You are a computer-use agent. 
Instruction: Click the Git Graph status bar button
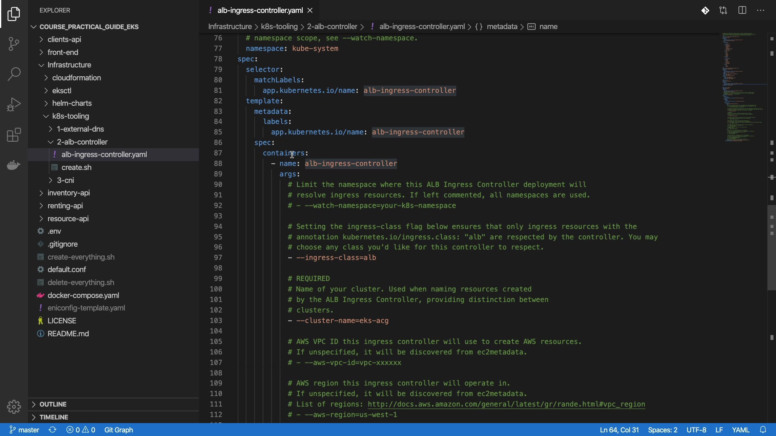(x=119, y=430)
